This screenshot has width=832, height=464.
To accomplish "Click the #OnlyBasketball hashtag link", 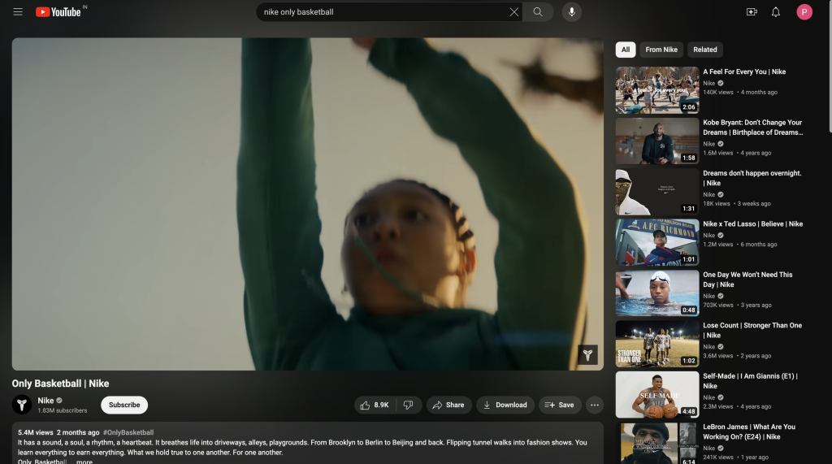I will coord(128,432).
